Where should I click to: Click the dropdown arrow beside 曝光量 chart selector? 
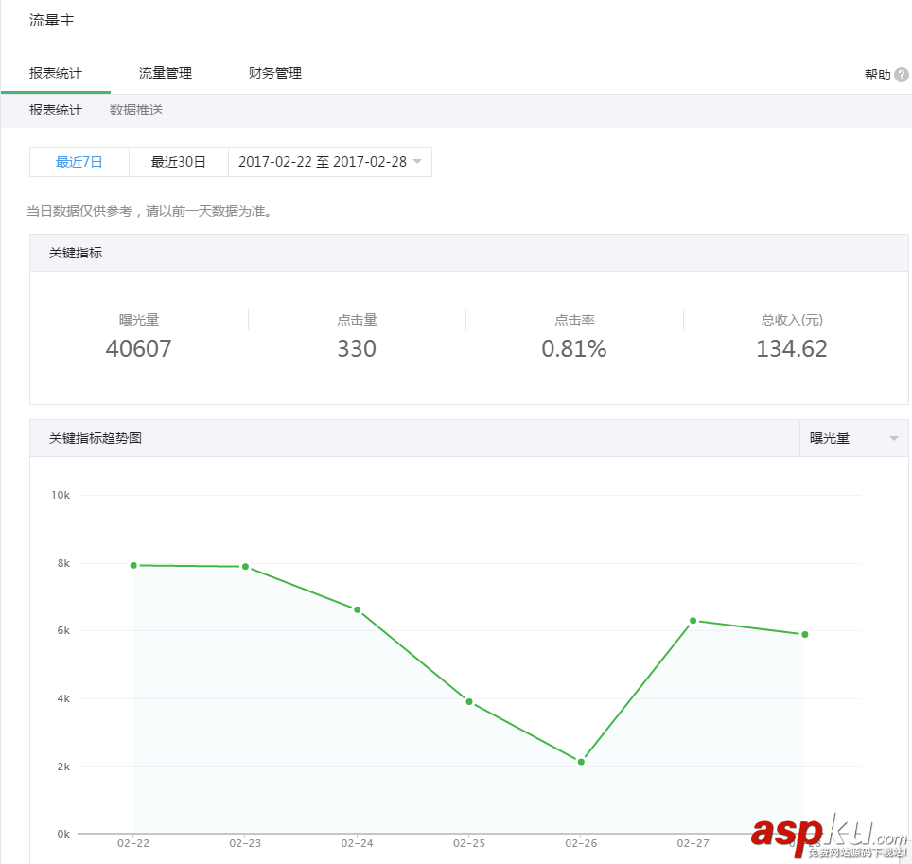(x=893, y=437)
